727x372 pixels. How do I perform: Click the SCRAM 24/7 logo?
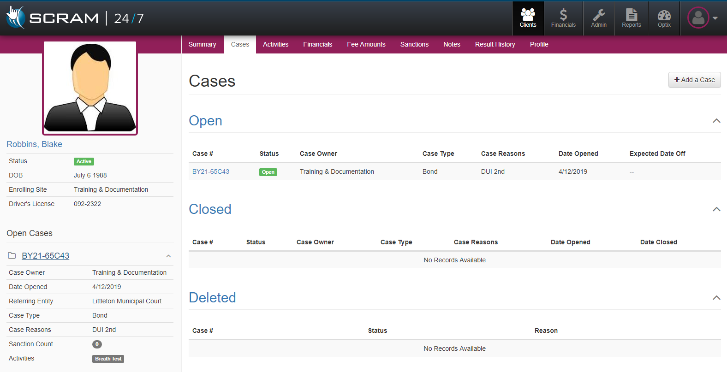tap(75, 18)
